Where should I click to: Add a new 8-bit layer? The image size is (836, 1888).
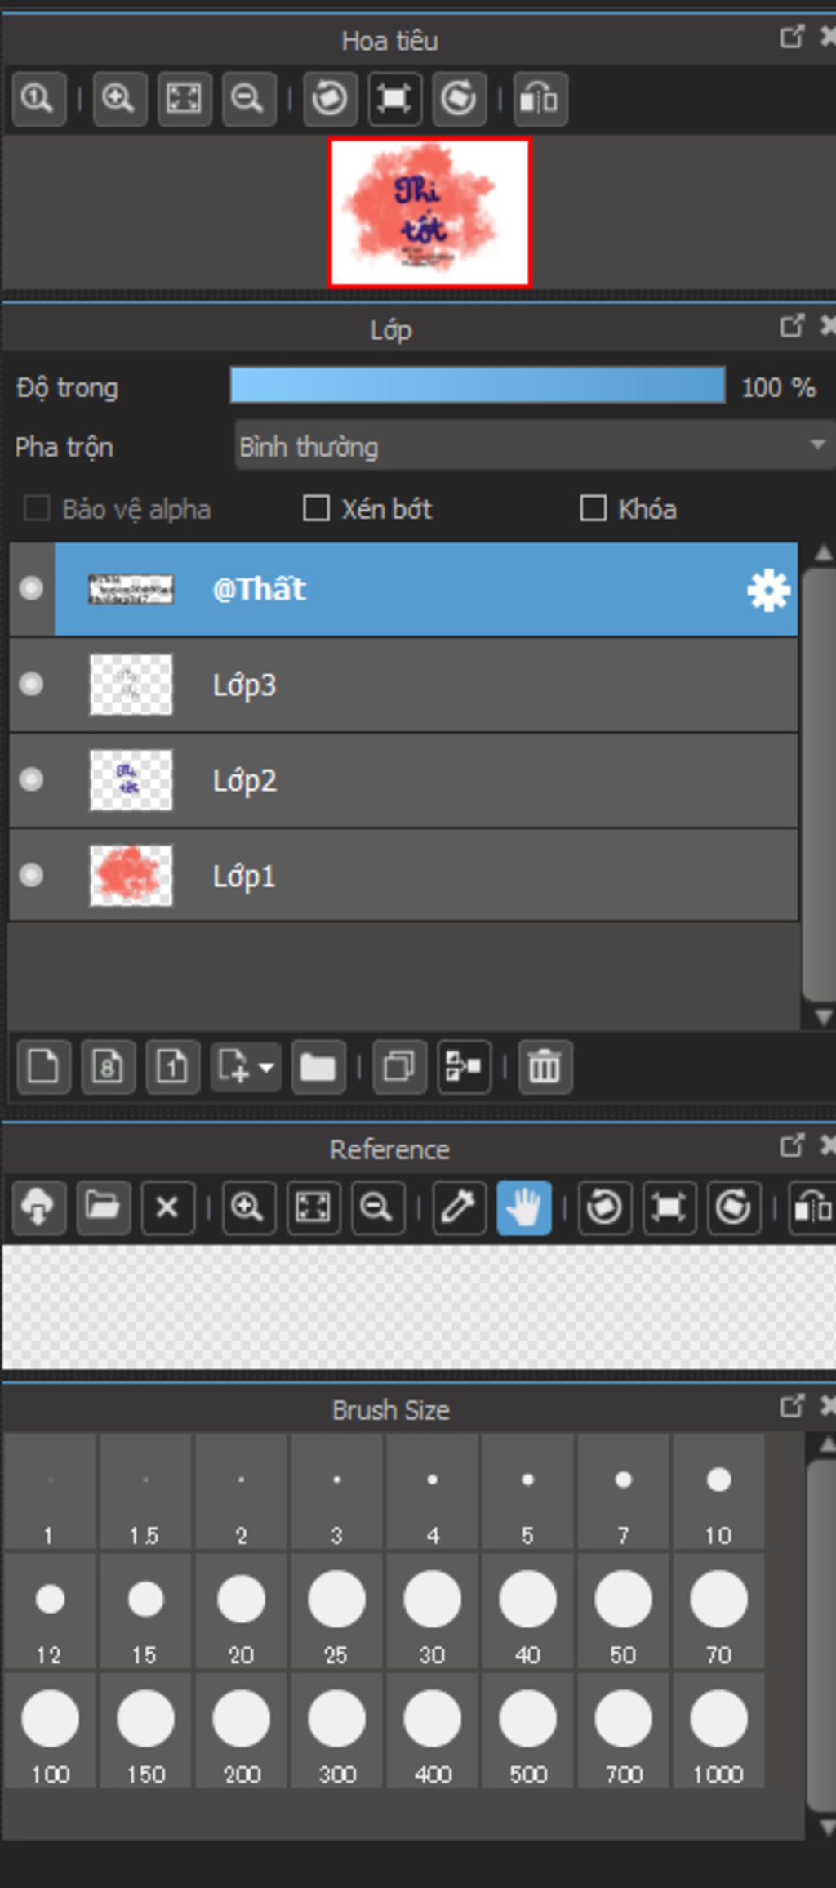coord(108,1066)
